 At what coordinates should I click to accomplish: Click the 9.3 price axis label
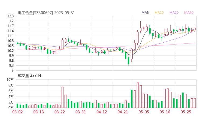11,66
